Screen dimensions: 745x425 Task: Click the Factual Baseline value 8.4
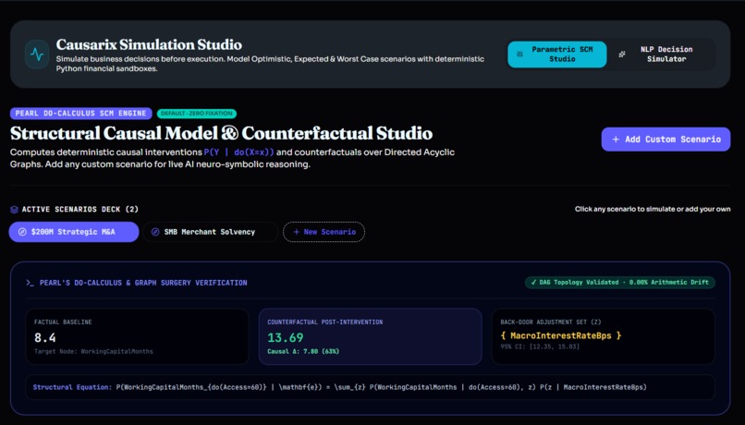click(44, 337)
